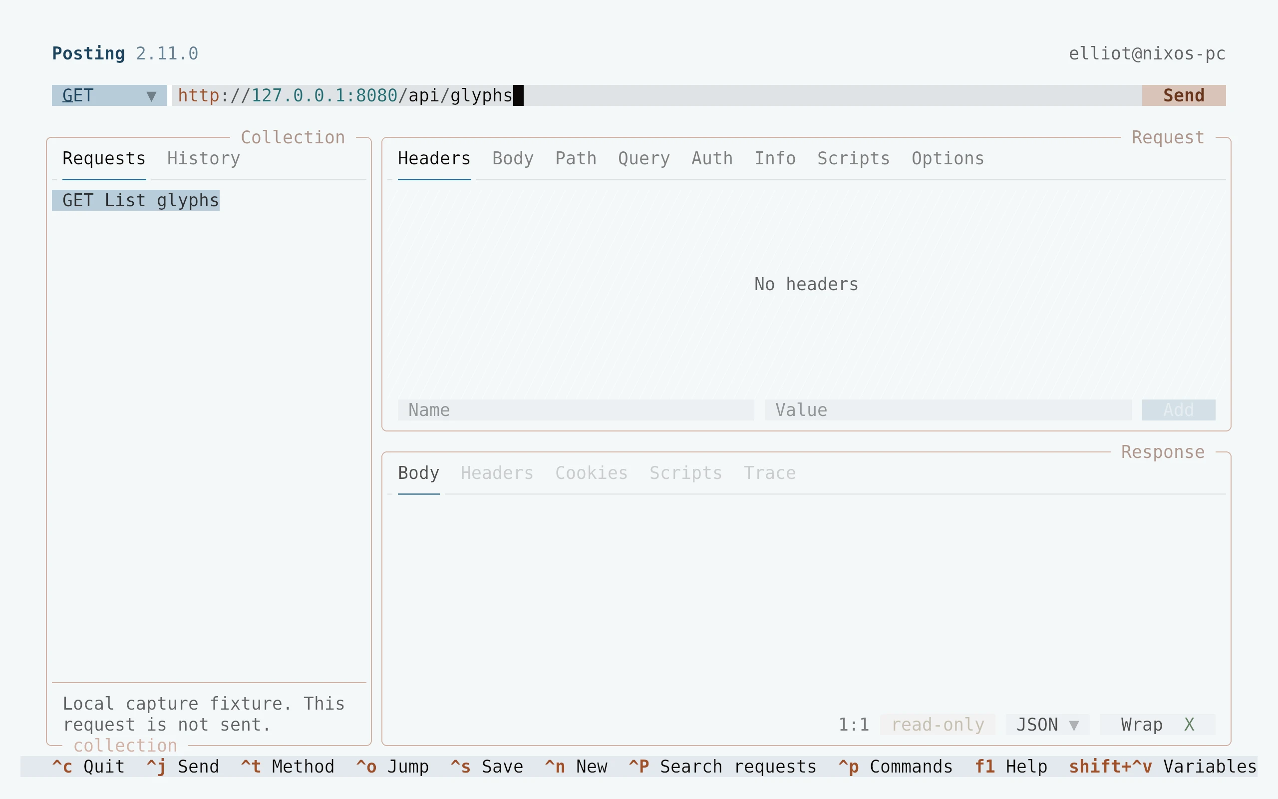Click the No headers placeholder text
Image resolution: width=1278 pixels, height=799 pixels.
pos(806,284)
